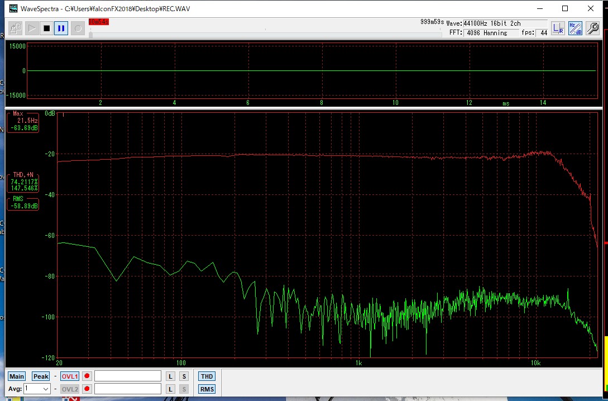Click the L load button for OVL1
This screenshot has height=401, width=608.
coord(170,376)
